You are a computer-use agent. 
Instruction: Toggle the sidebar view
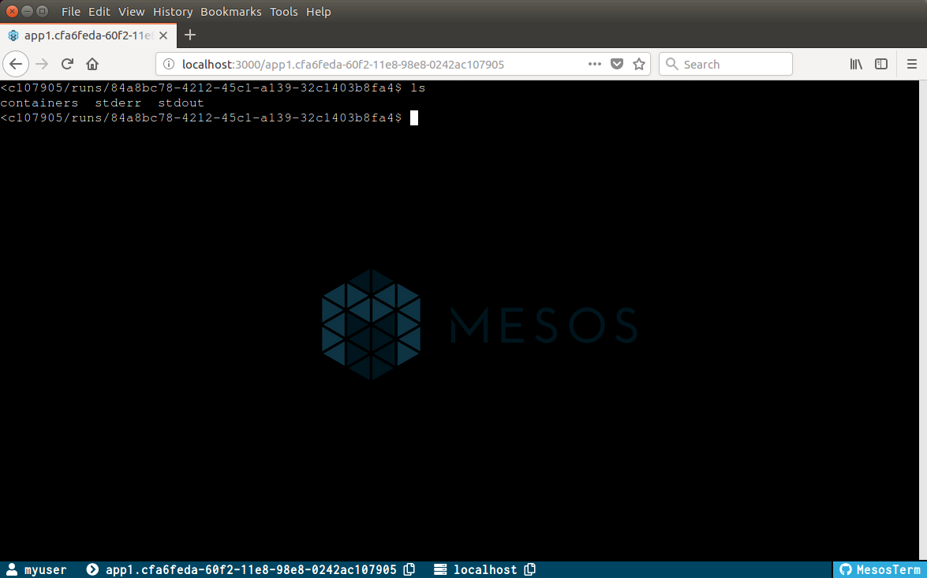[881, 64]
